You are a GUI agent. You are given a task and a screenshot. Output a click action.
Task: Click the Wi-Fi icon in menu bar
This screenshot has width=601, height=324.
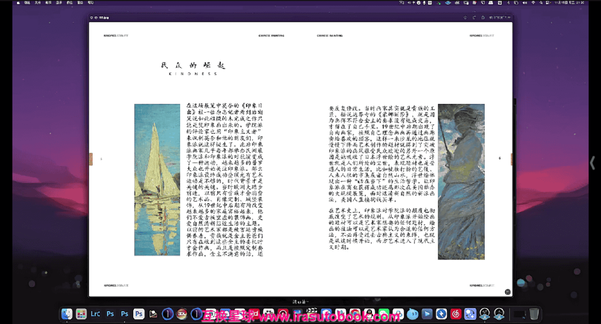pos(533,2)
